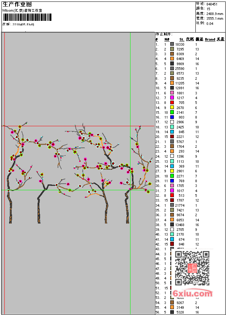
Task: Click the 针迹 value 840451
Action: pos(212,4)
